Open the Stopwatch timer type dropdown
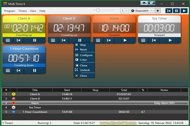 pos(142,11)
